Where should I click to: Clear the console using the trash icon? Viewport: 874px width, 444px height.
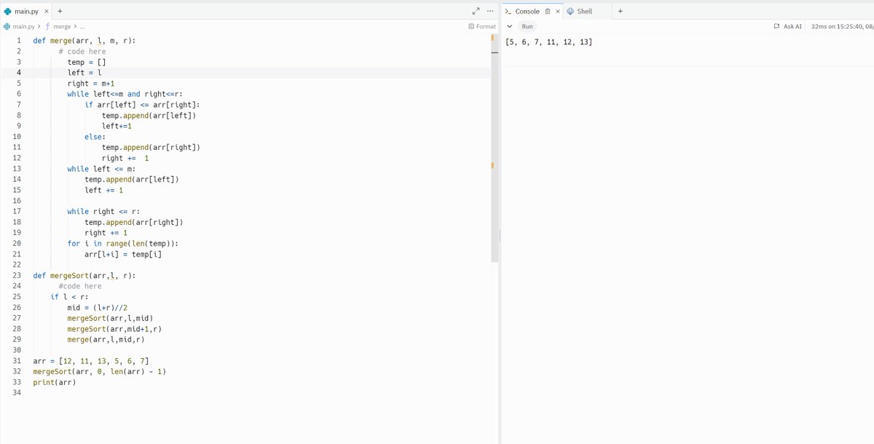click(x=548, y=11)
